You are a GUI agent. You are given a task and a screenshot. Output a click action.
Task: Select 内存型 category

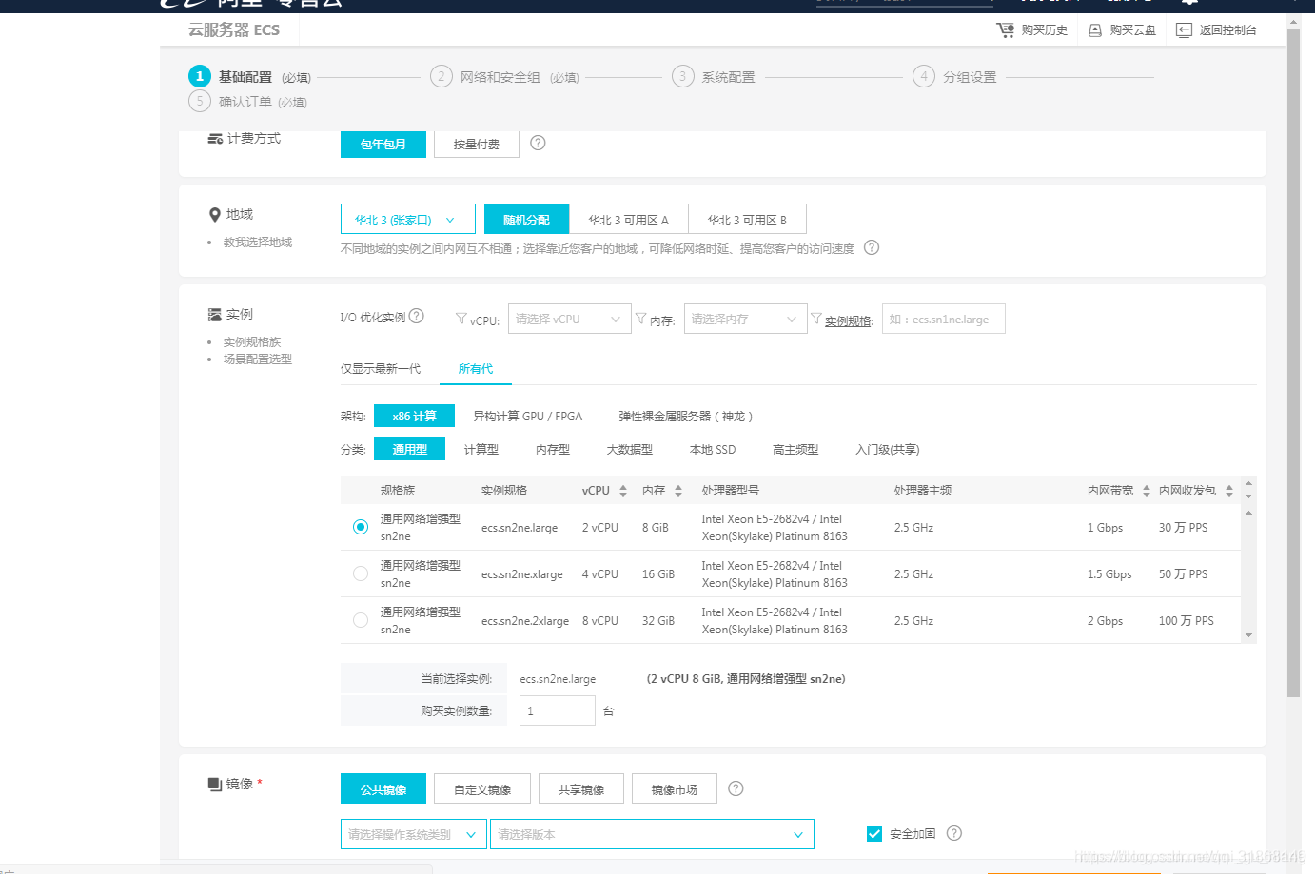553,449
